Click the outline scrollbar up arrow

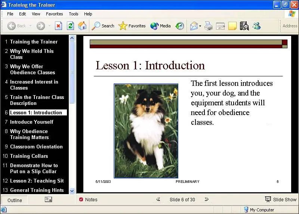[x=72, y=38]
